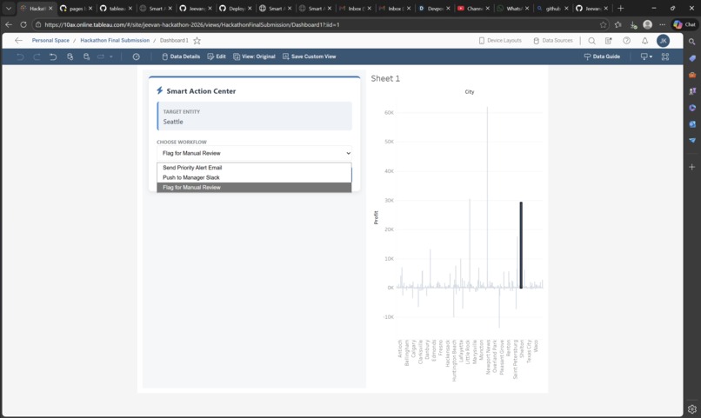The image size is (701, 418).
Task: Click the highlighted dark Seattle bar in chart
Action: tap(521, 245)
